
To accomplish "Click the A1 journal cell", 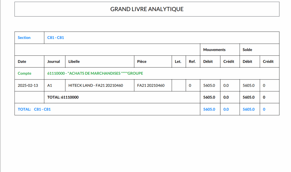I will point(50,85).
